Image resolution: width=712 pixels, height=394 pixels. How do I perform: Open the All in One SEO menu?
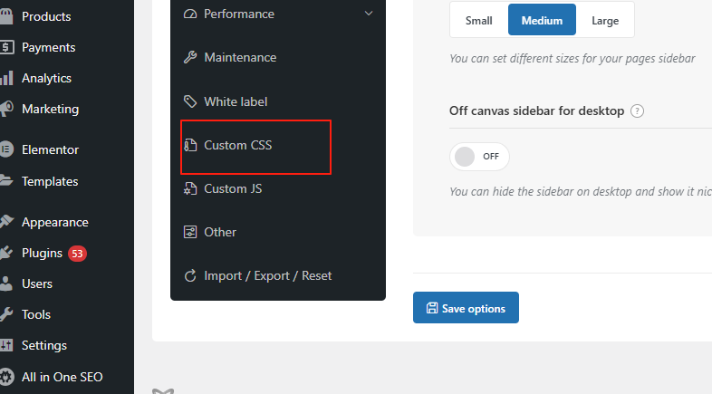click(x=62, y=376)
